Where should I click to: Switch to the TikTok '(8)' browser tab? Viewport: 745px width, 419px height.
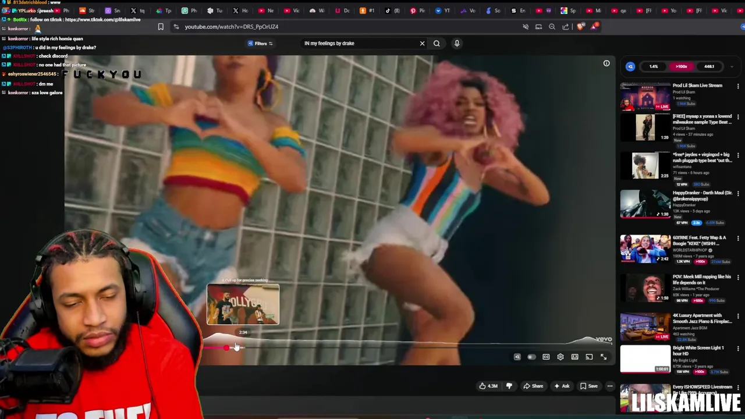pos(392,10)
